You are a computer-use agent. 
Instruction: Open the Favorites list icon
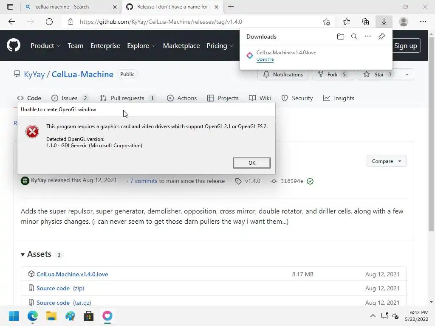[x=347, y=22]
